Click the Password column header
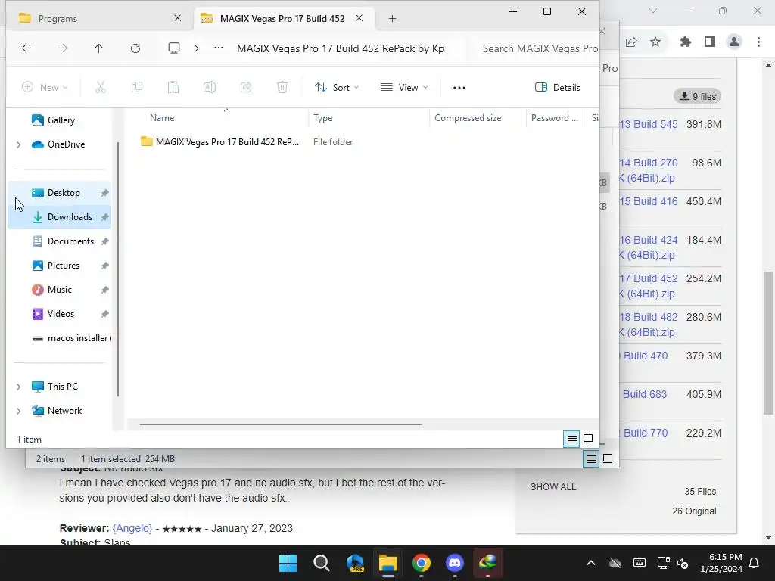This screenshot has width=775, height=581. coord(554,118)
